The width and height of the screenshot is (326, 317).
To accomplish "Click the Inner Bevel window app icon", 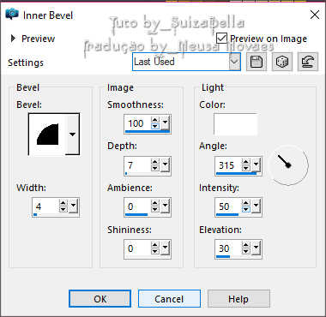I will tap(12, 15).
